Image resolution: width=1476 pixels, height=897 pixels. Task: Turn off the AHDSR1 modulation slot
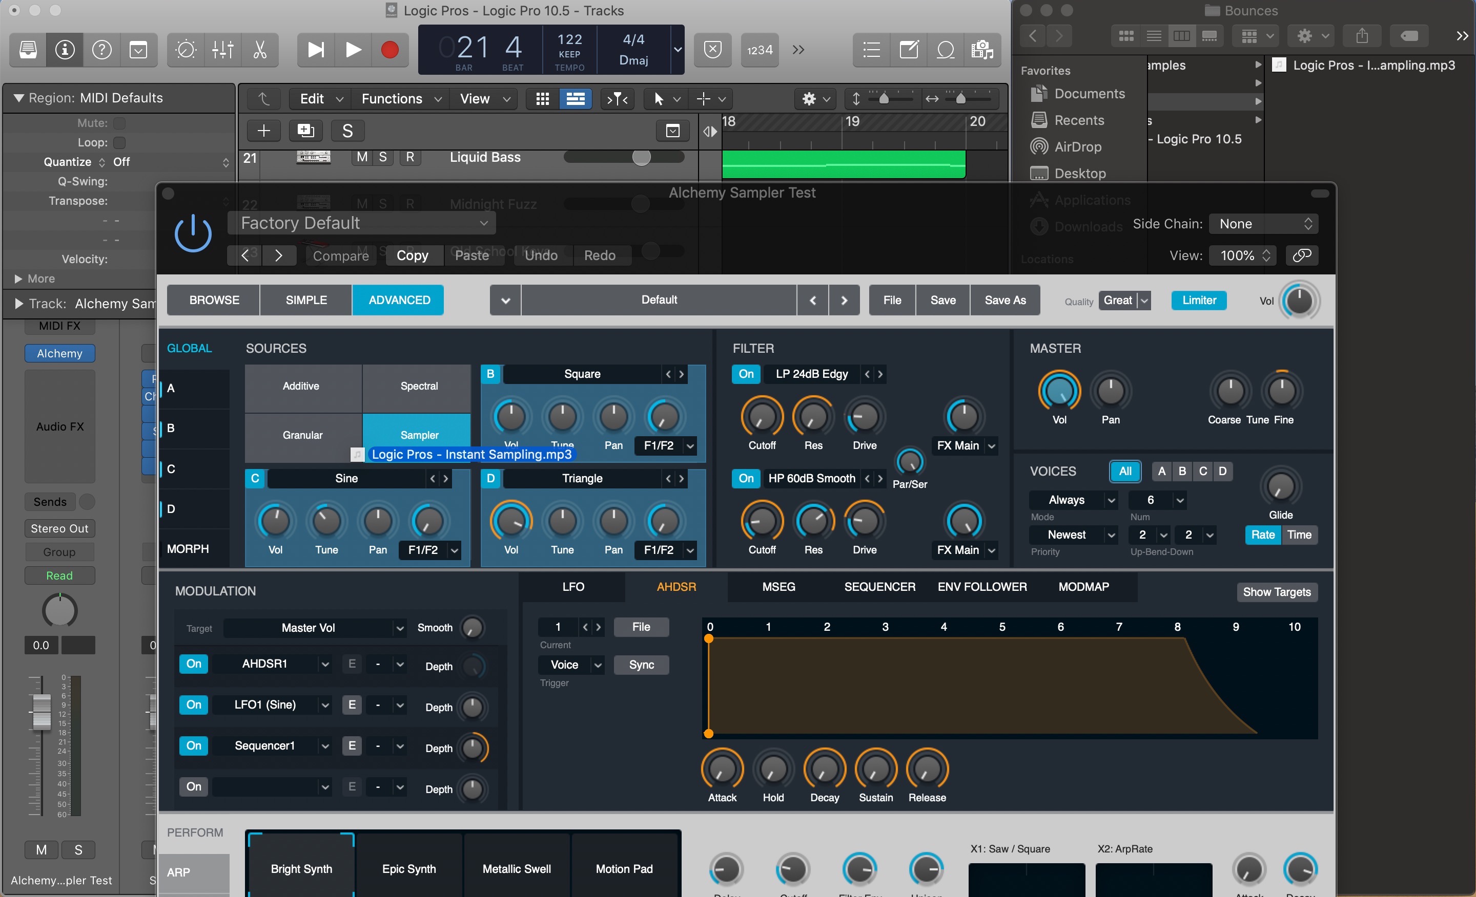click(193, 664)
